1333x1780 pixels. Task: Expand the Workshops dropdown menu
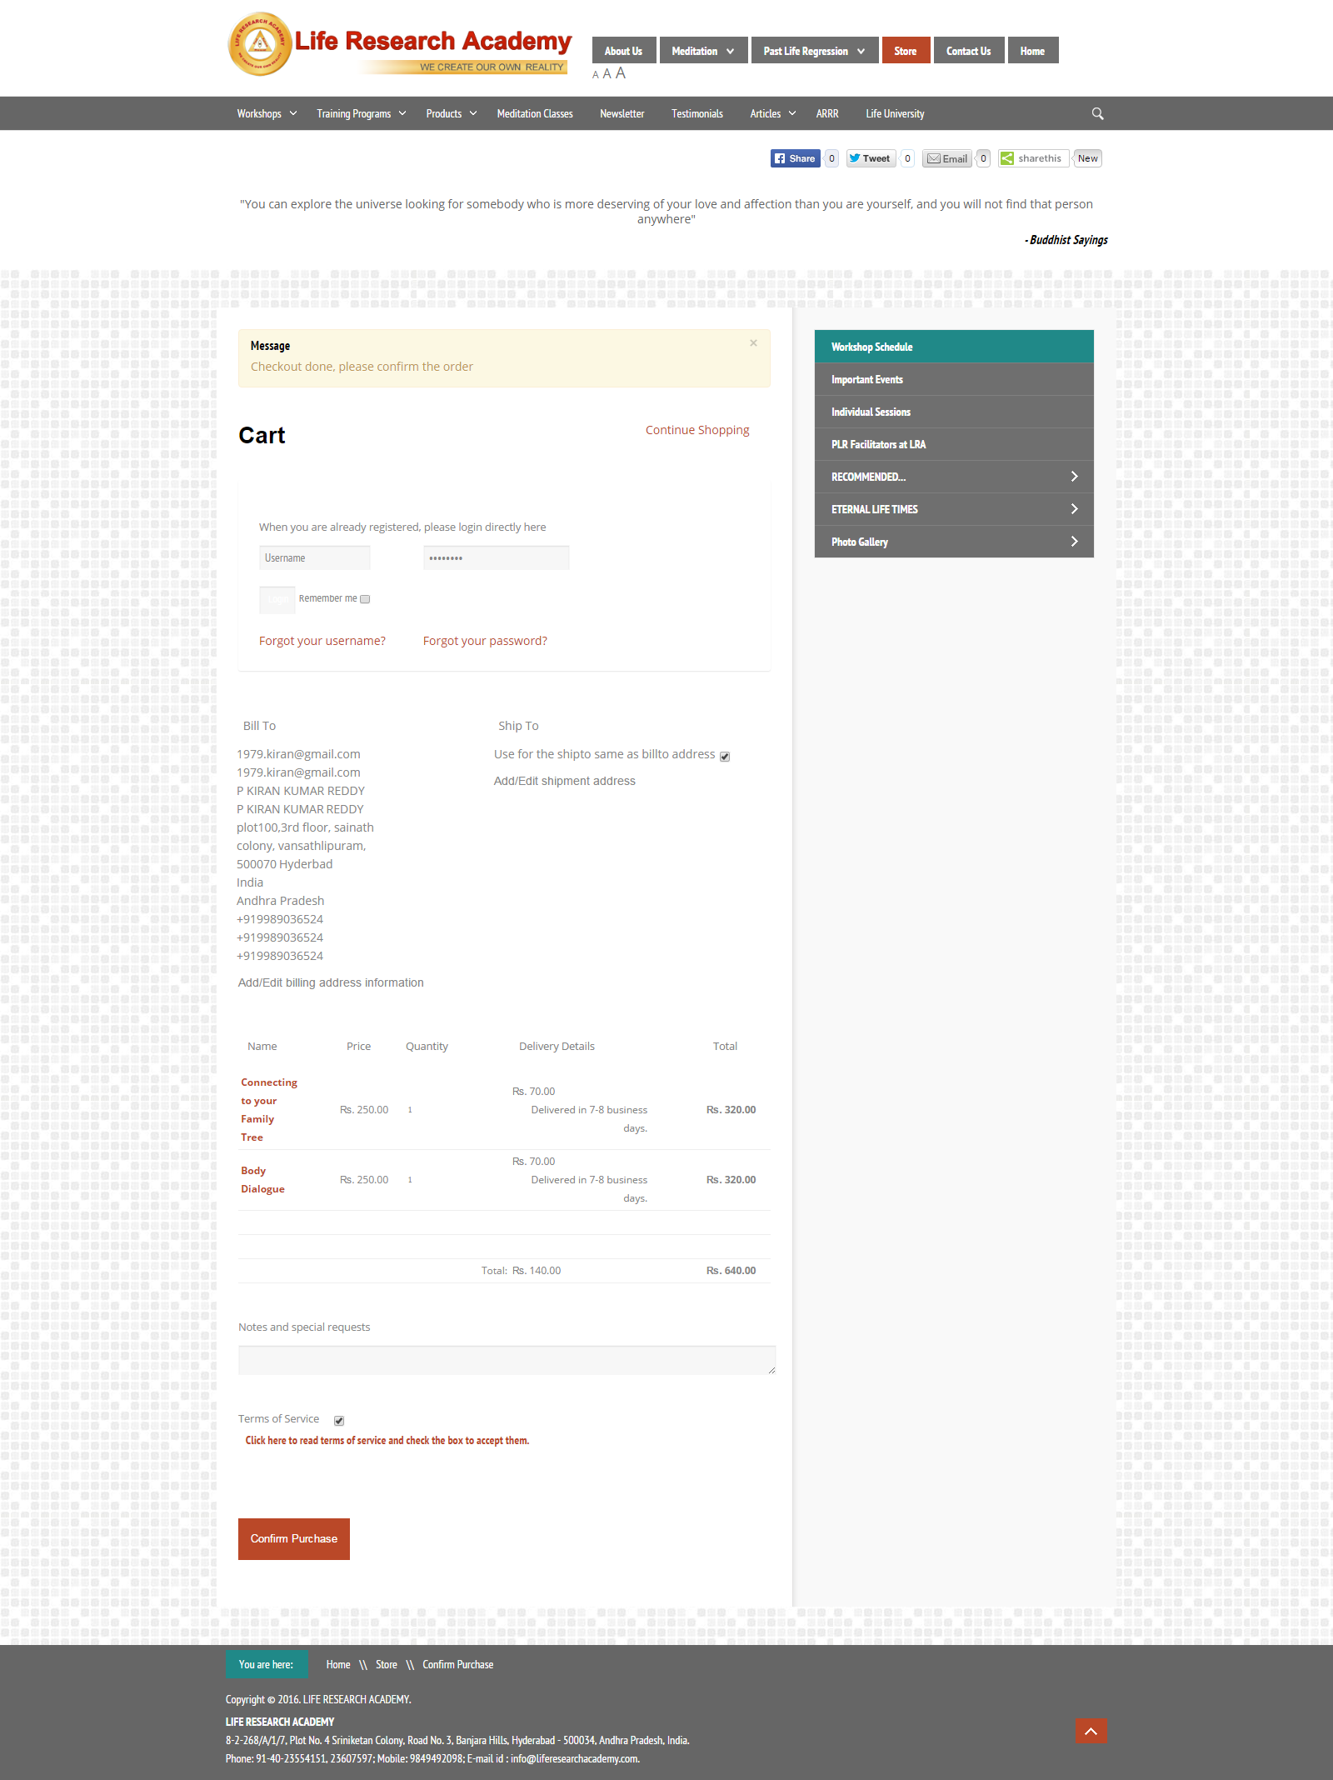coord(267,113)
